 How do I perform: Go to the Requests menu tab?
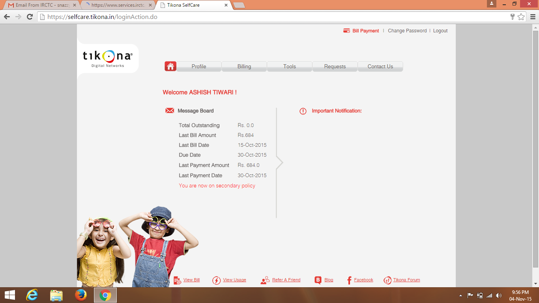click(335, 66)
